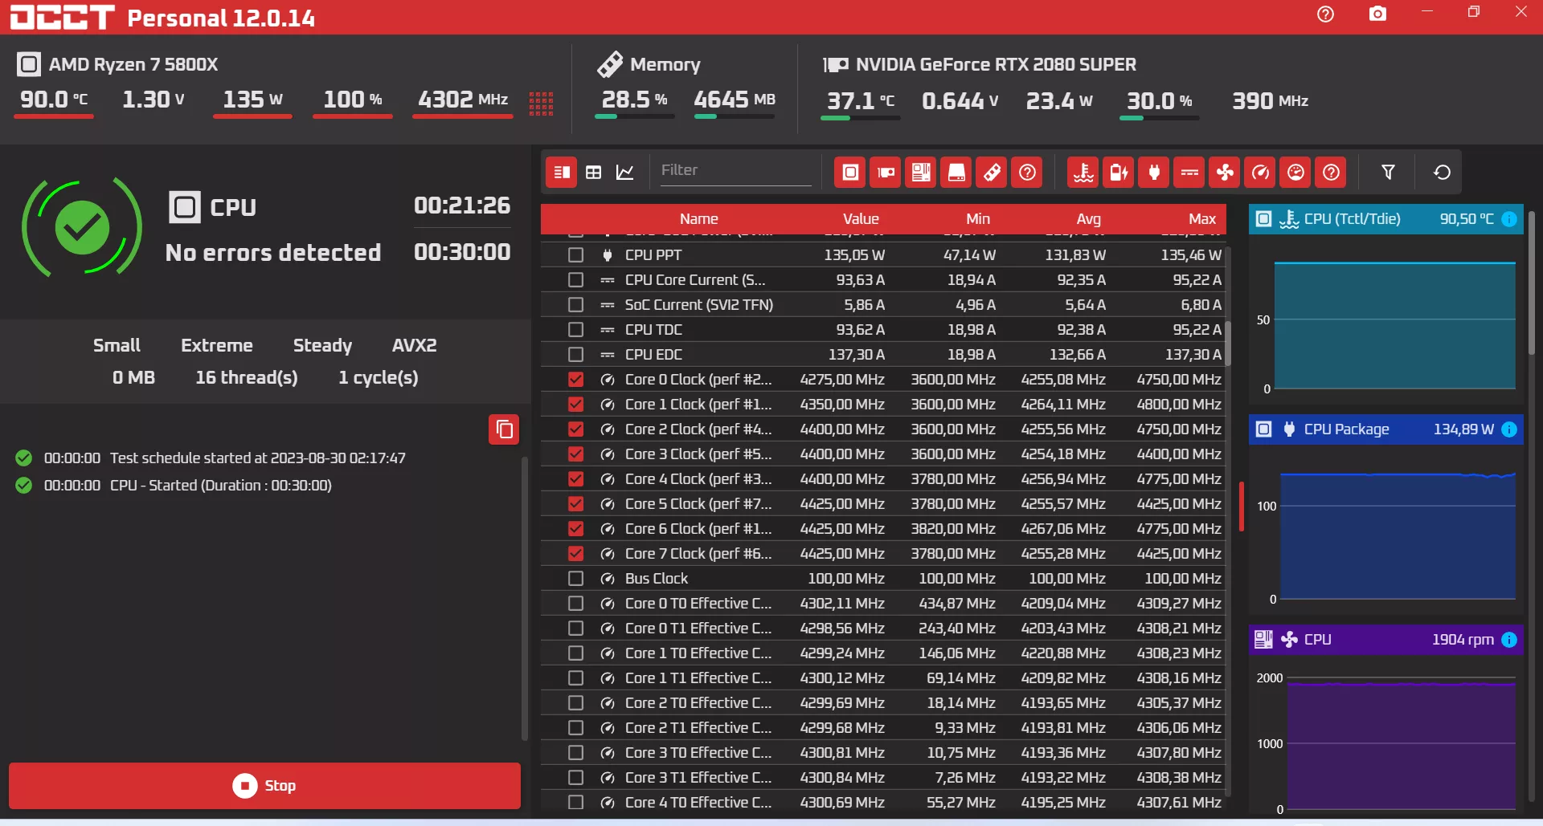Sort sensors by the Value column
This screenshot has width=1543, height=826.
tap(861, 219)
